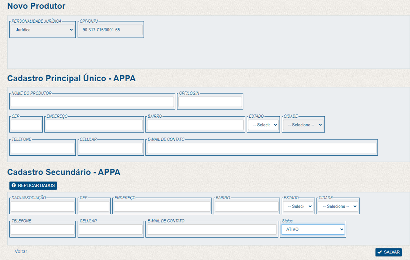Open Estado dropdown in Cadastro Secundário
Screen dimensions: 410x260
click(298, 207)
